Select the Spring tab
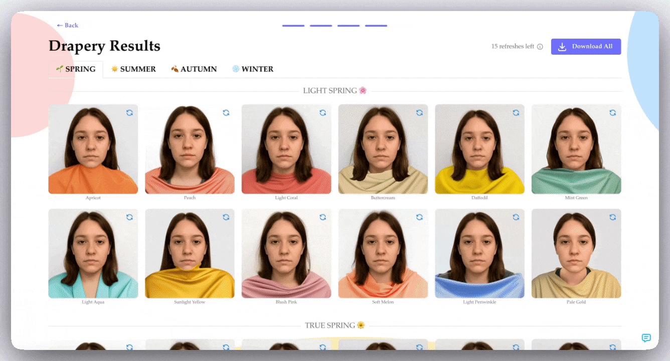Viewport: 670px width, 361px height. 76,69
